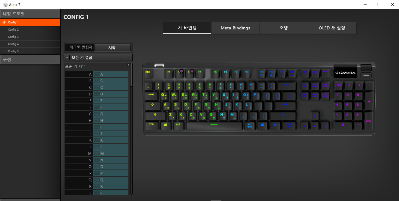Viewport: 399px width, 201px height.
Task: Collapse the 내장 프로필 section header
Action: [x=30, y=14]
